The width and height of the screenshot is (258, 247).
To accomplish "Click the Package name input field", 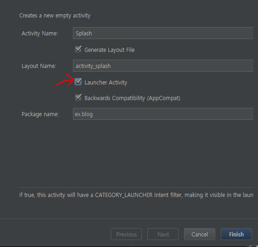I will pyautogui.click(x=163, y=114).
